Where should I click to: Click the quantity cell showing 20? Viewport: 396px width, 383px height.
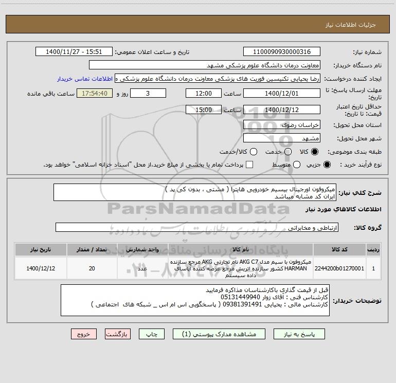pyautogui.click(x=92, y=268)
